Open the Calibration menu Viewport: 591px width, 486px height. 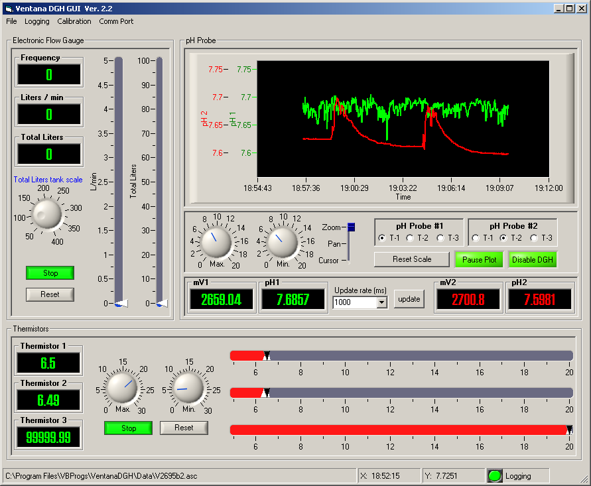coord(74,21)
